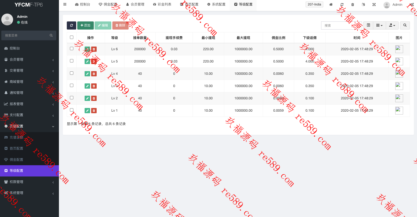Edit the Lv 1 row

point(87,111)
